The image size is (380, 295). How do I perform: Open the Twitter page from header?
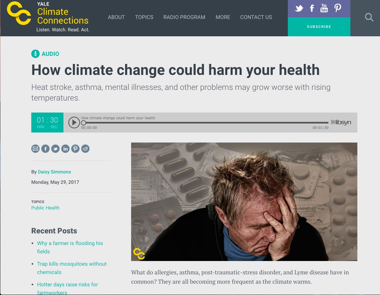[299, 8]
